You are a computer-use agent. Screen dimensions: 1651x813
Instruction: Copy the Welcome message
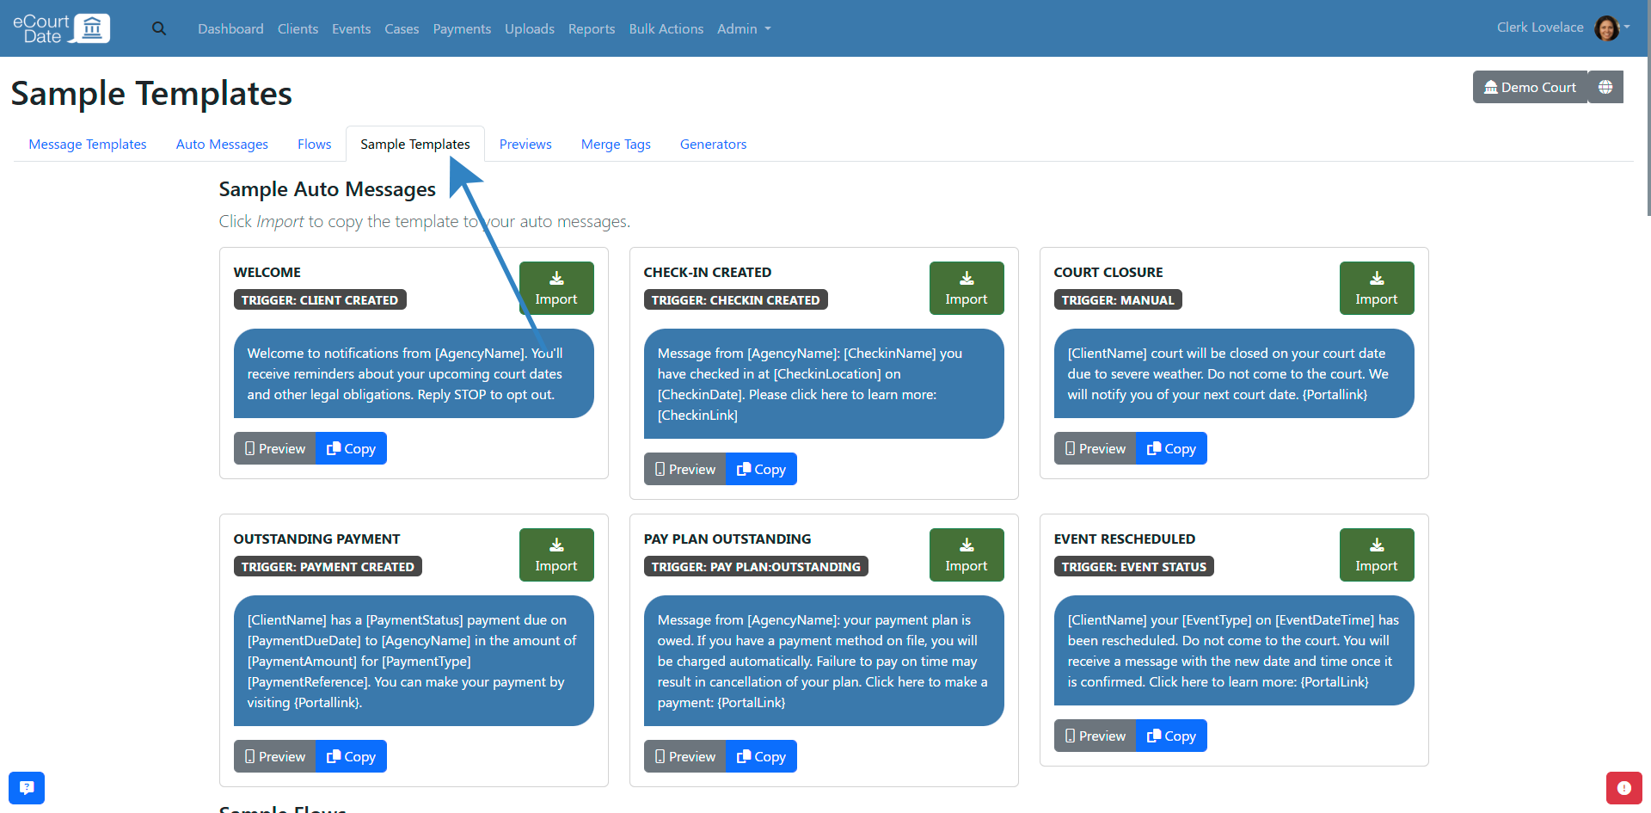351,448
